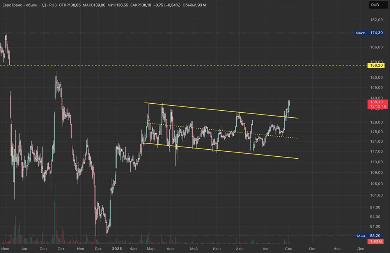Select the upper solid yellow channel line

tap(222, 110)
